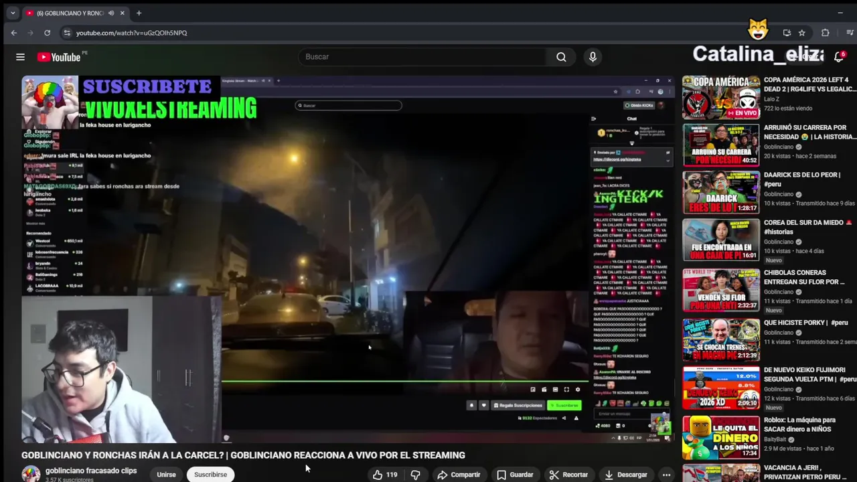Image resolution: width=857 pixels, height=482 pixels.
Task: Open a new browser tab
Action: tap(139, 13)
